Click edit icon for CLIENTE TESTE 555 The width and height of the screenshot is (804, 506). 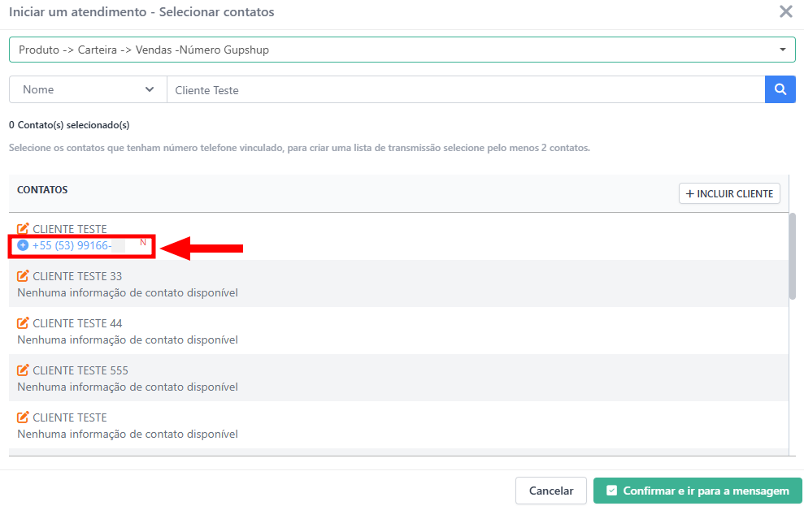tap(24, 370)
